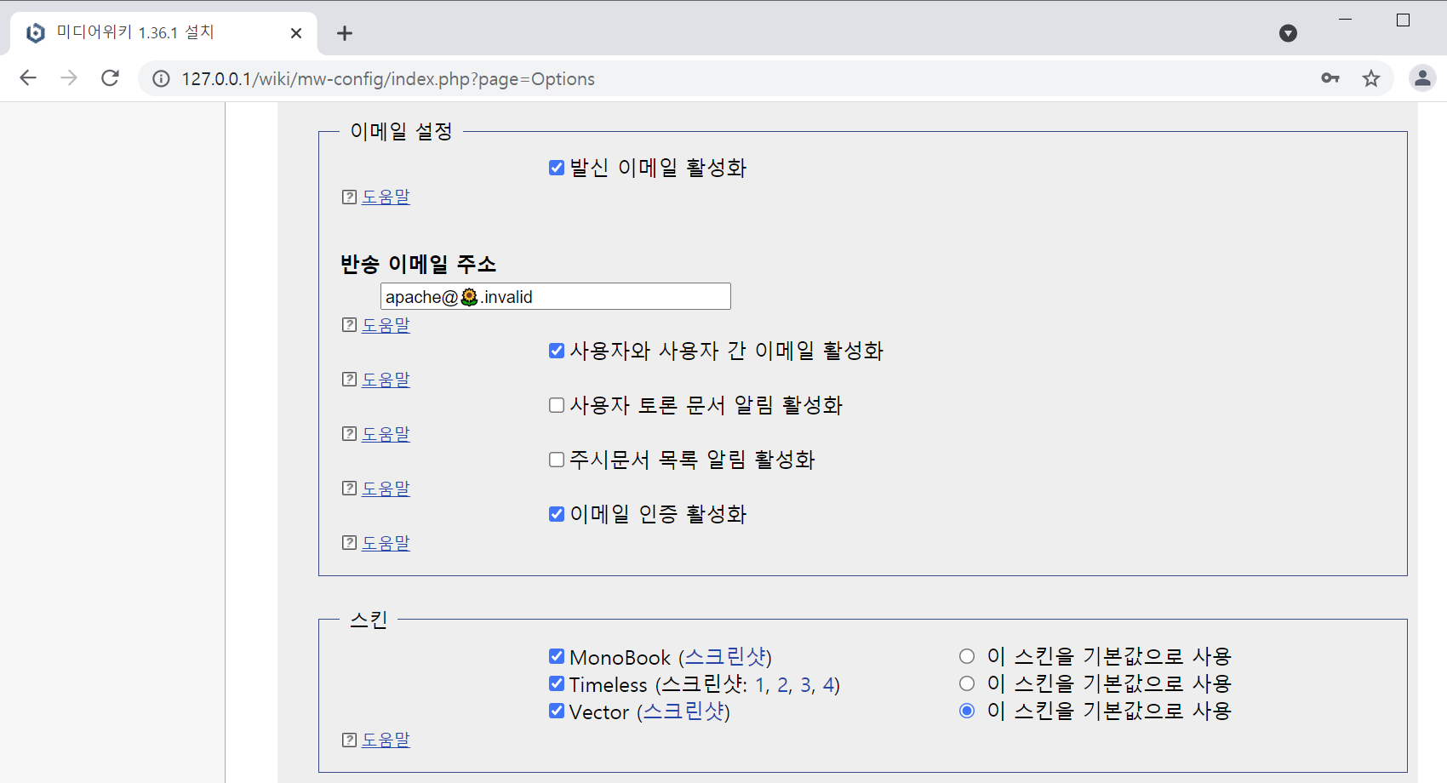Open Vector 스크린샷 link
This screenshot has height=783, width=1447.
683,712
